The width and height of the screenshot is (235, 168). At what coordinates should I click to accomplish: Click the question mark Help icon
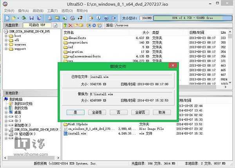pos(106,18)
